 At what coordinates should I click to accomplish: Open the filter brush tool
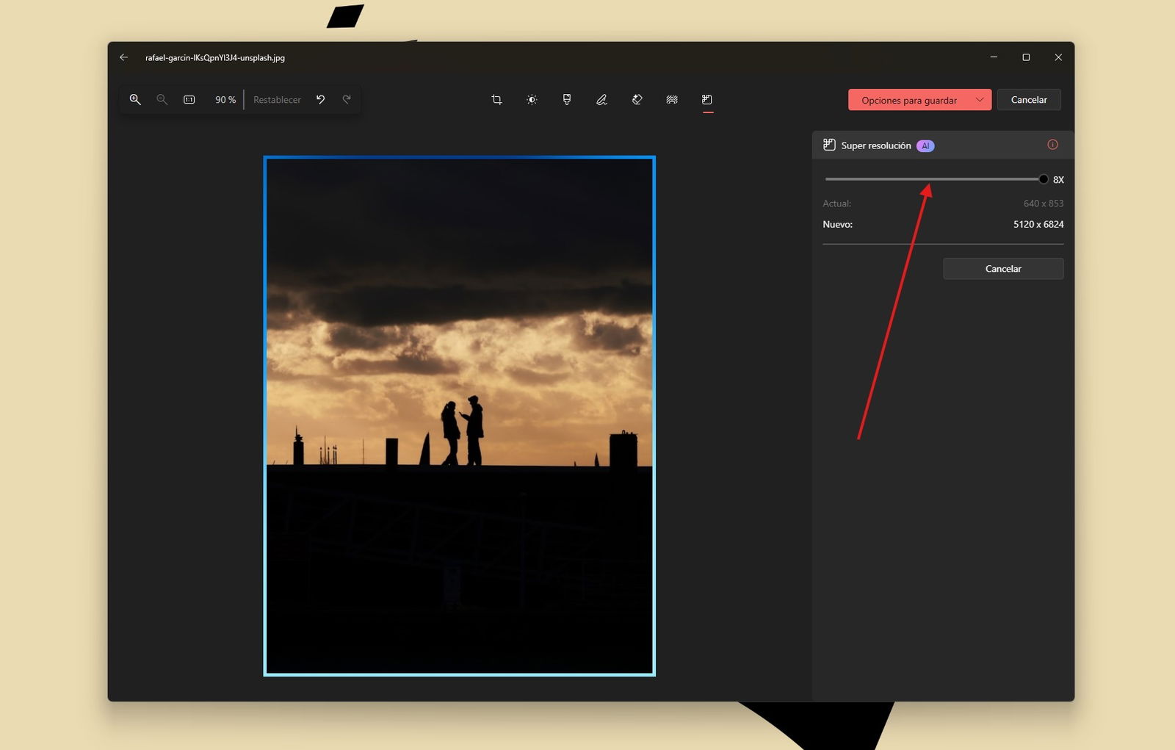tap(567, 99)
